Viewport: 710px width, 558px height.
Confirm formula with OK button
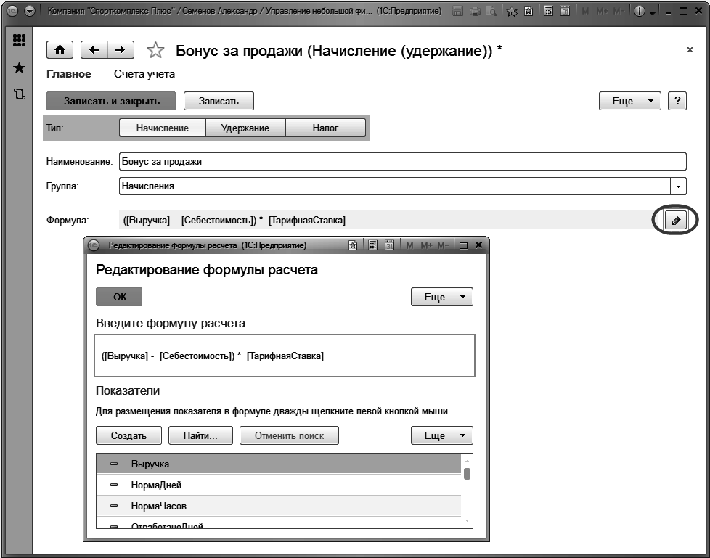(119, 297)
